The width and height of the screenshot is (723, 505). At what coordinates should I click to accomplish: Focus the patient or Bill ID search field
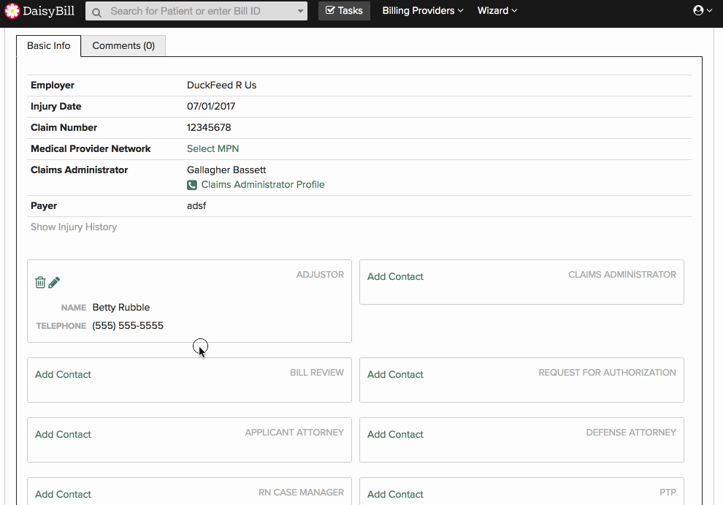click(196, 11)
